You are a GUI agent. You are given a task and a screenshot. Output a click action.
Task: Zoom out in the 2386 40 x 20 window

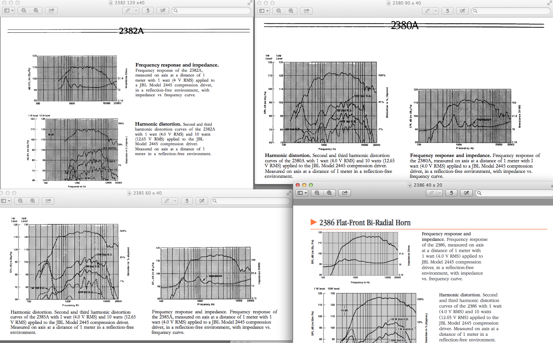point(317,193)
